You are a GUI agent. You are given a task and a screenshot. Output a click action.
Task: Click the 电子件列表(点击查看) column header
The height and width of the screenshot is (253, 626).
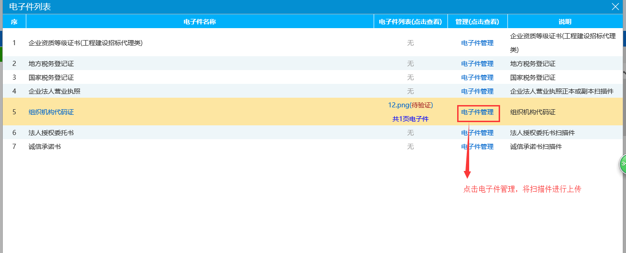click(411, 22)
